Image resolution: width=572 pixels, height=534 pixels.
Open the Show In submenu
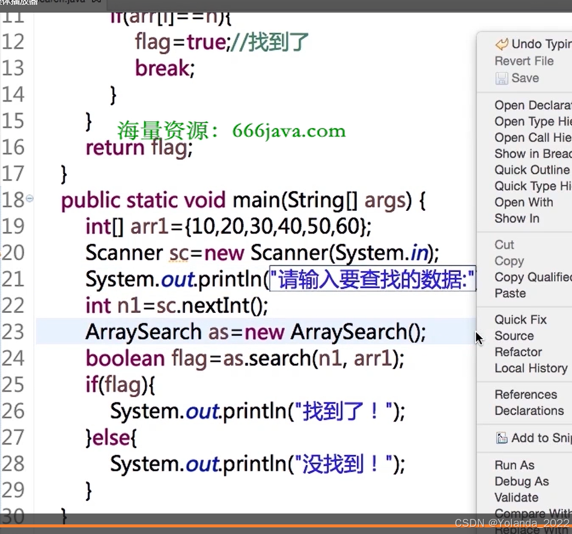(x=517, y=218)
